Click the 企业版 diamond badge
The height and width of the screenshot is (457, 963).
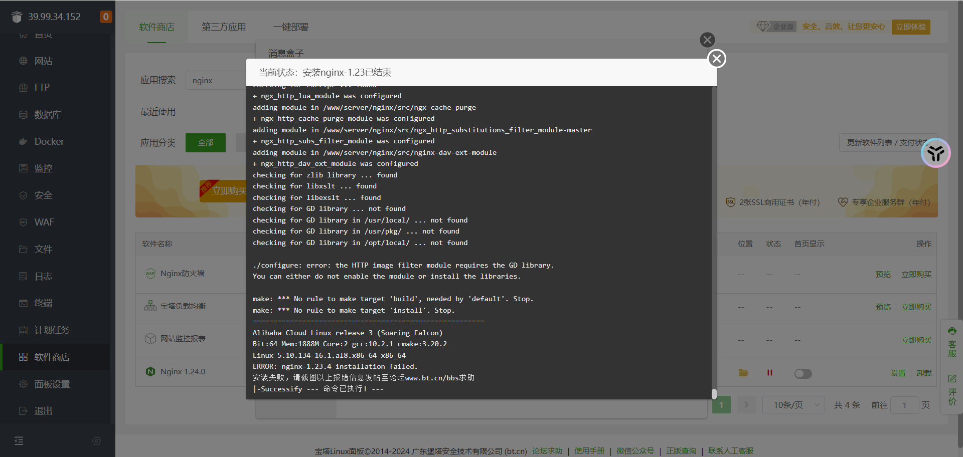(776, 27)
